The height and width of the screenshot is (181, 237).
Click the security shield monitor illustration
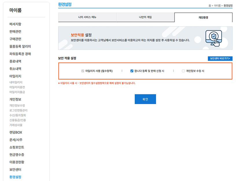pyautogui.click(x=214, y=38)
